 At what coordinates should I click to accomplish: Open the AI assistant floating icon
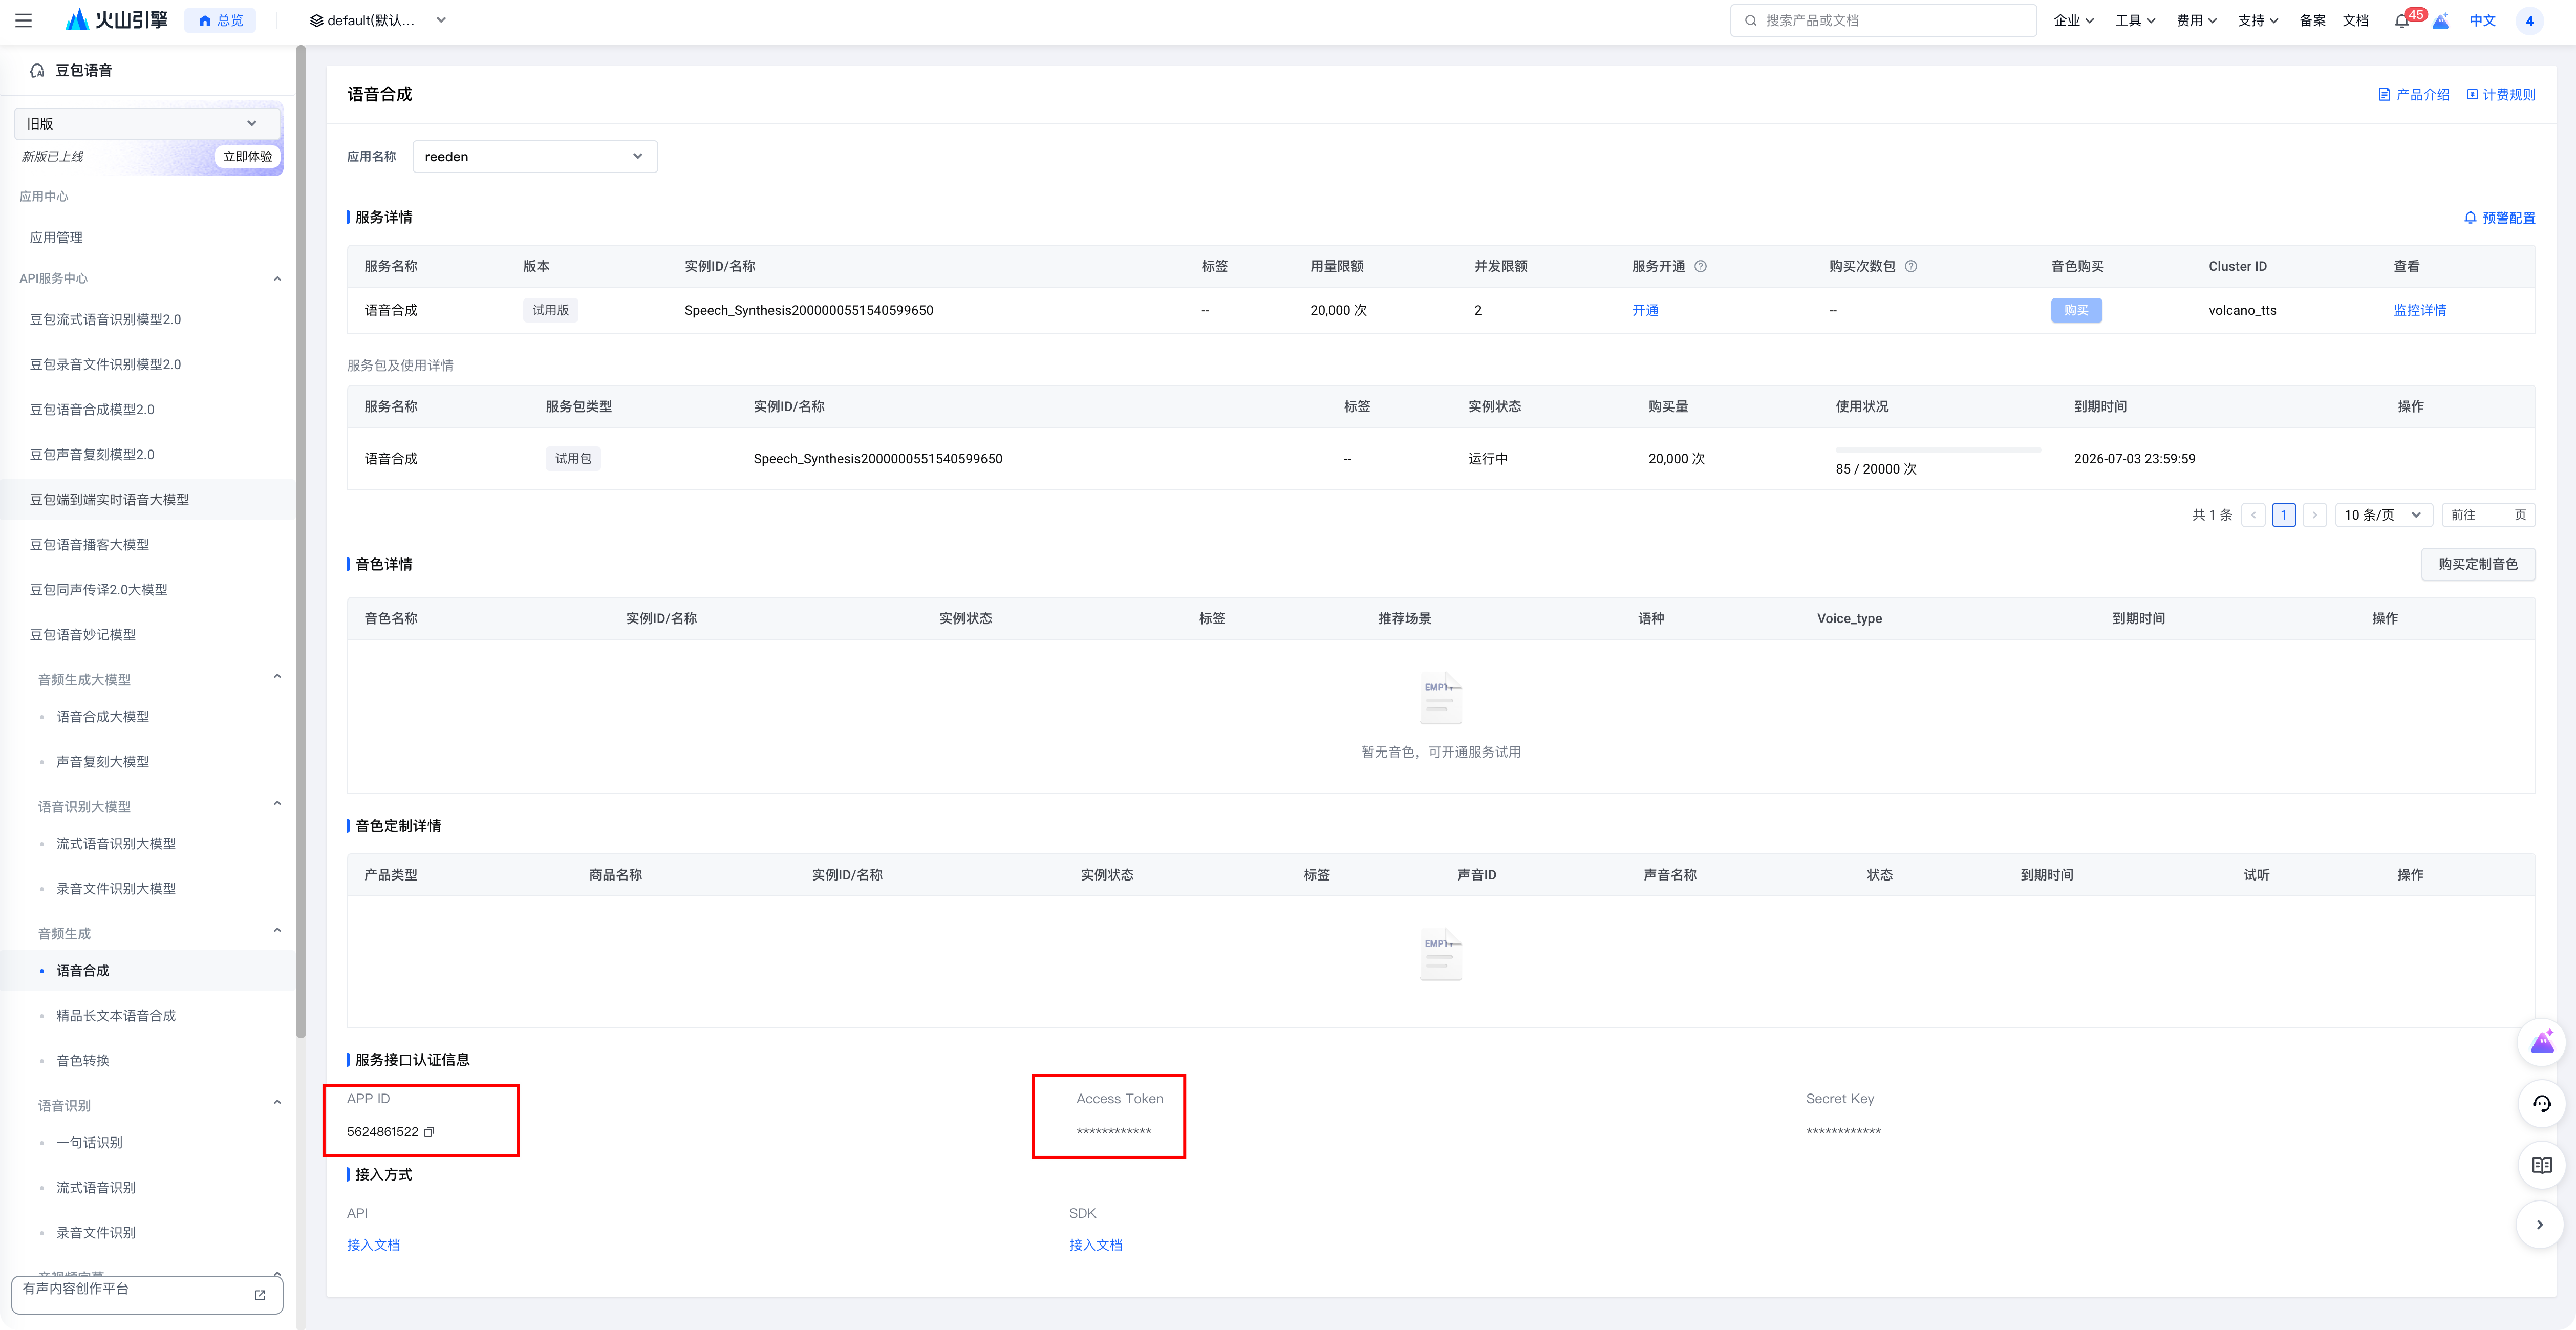point(2541,1044)
